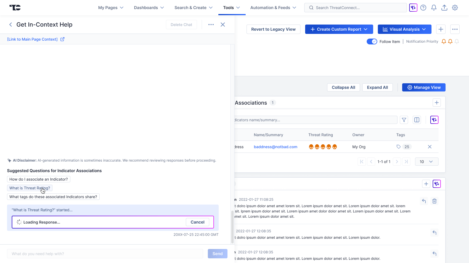Open the Automation & Feeds menu

[x=273, y=8]
